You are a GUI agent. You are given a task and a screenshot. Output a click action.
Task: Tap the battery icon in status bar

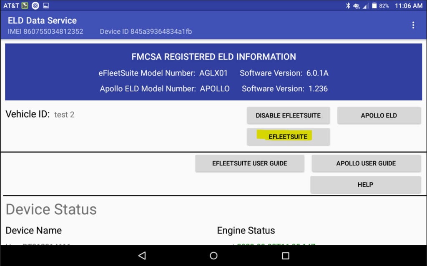point(374,6)
